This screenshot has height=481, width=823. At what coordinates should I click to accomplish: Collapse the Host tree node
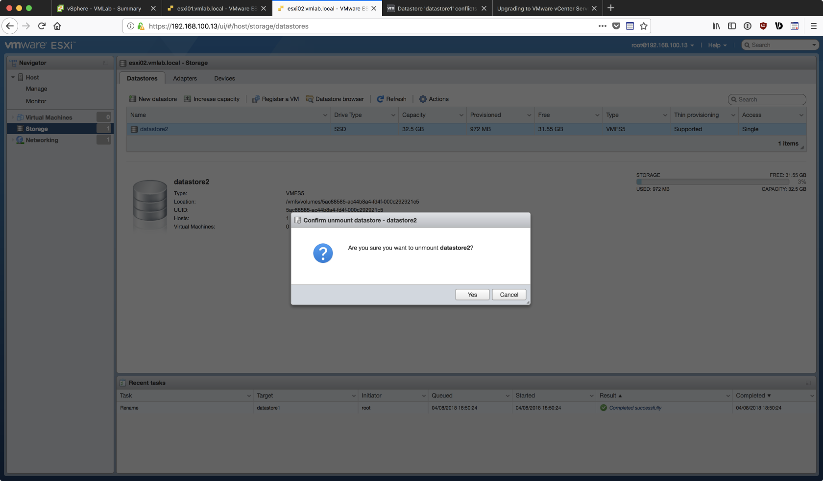(13, 77)
